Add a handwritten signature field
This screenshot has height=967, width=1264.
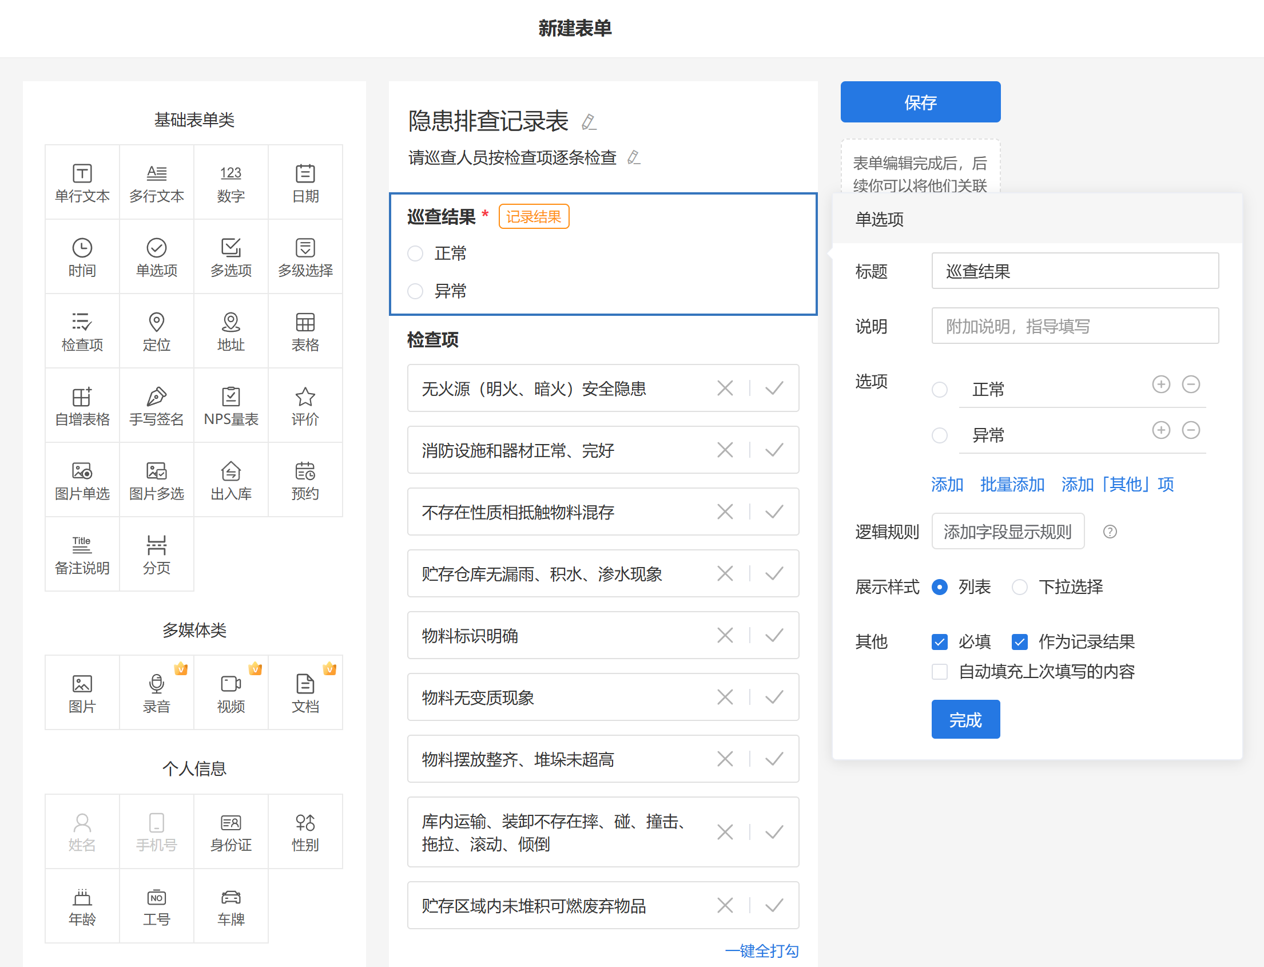click(156, 406)
